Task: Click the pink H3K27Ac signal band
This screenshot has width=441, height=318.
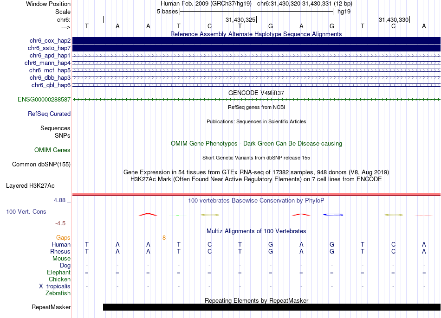Action: click(x=257, y=194)
